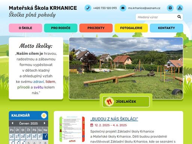
Task: Open the PROJEKTY menu
Action: tap(96, 28)
